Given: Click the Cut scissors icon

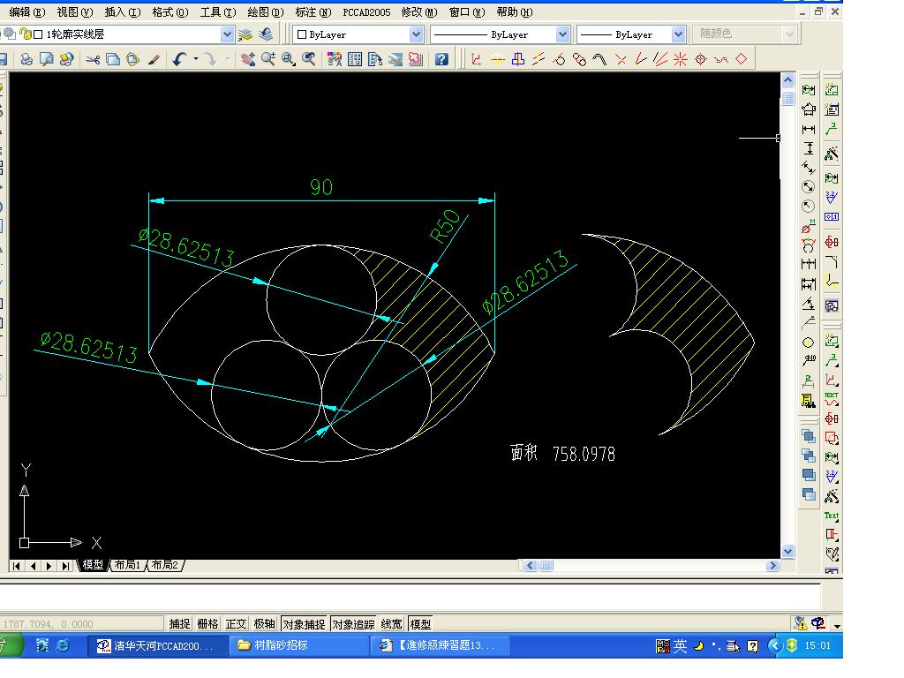Looking at the screenshot, I should 93,59.
